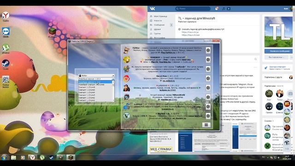Click VK search input field
The height and width of the screenshot is (166, 295).
click(193, 9)
